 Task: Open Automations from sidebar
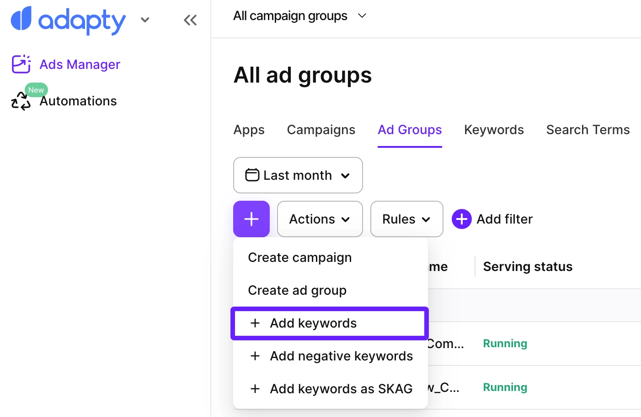[x=78, y=101]
